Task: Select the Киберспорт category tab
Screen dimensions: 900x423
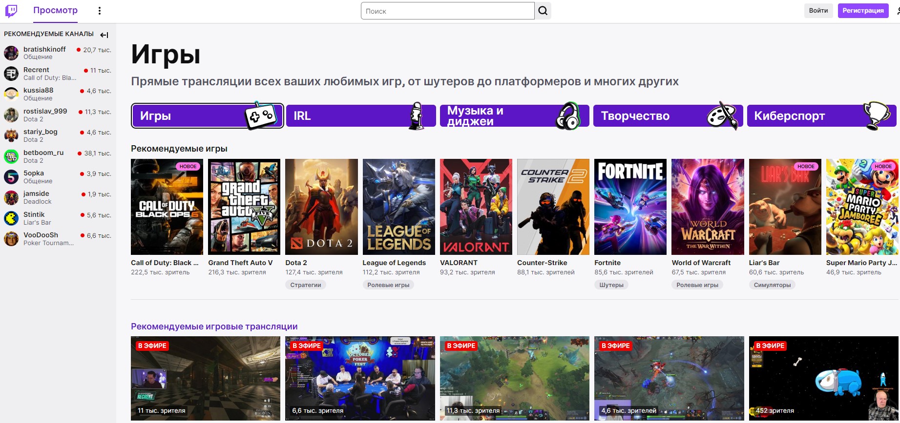Action: [x=822, y=116]
